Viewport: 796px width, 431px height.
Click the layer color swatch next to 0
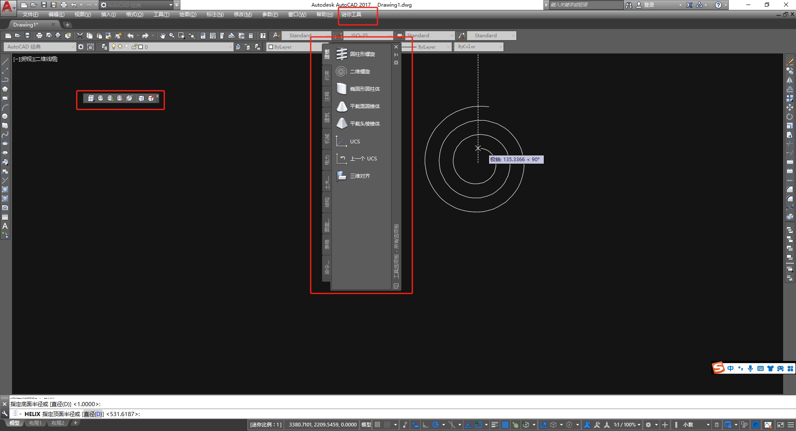tap(141, 47)
